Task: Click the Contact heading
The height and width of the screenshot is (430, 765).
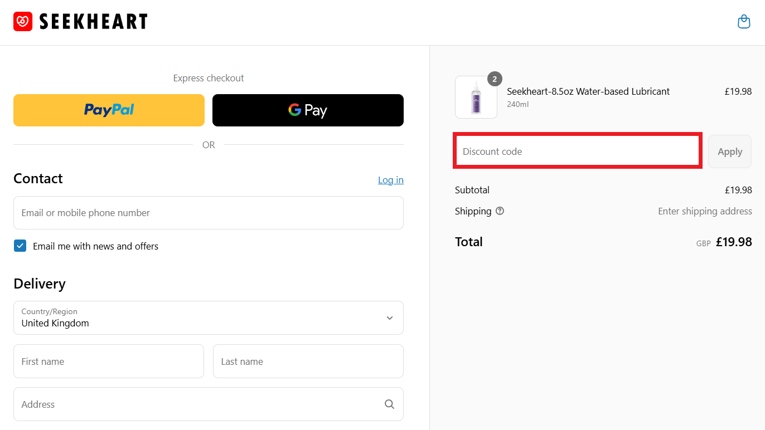Action: coord(38,178)
